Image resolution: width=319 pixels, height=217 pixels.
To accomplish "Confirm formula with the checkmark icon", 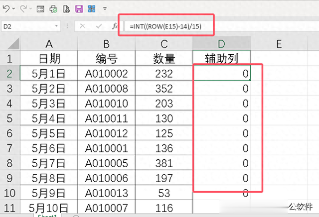I will (99, 26).
